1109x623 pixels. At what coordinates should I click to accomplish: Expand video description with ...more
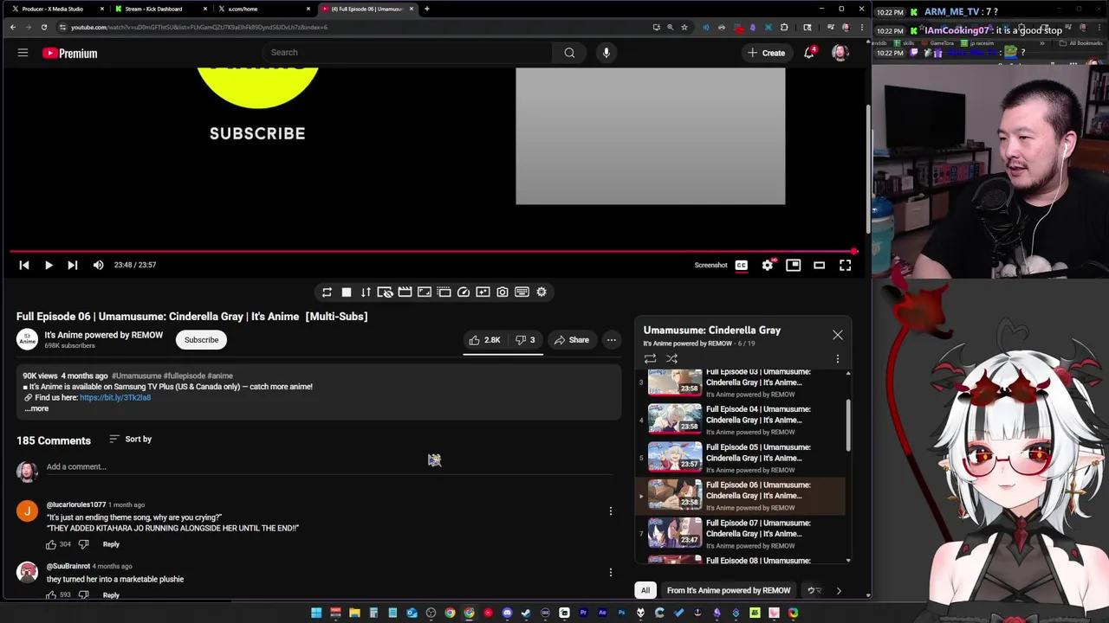tap(36, 408)
